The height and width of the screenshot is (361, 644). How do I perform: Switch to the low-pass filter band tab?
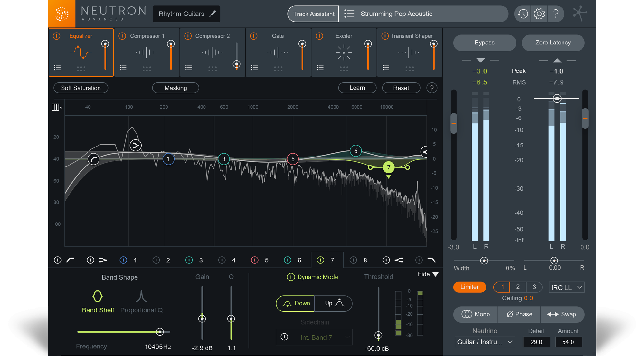[431, 260]
